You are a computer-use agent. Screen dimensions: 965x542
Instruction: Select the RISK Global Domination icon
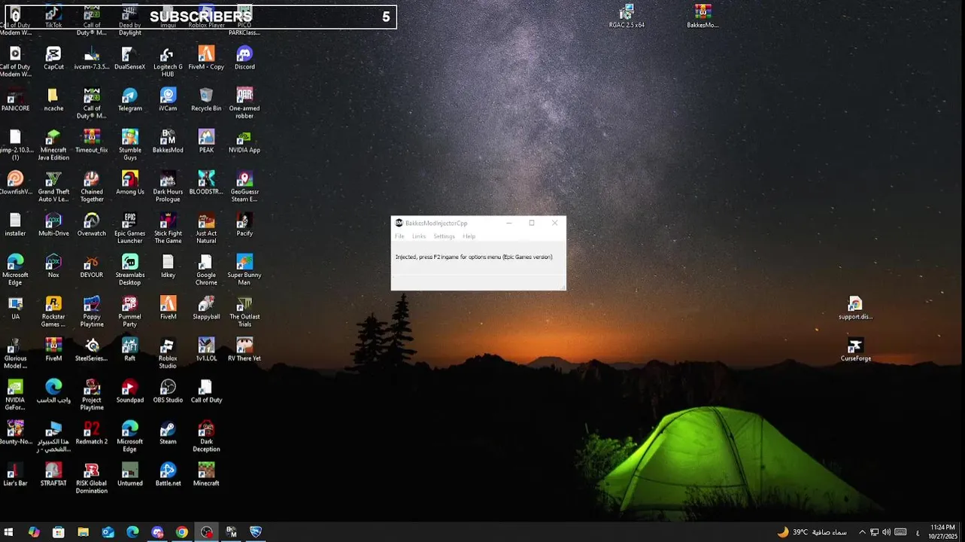tap(92, 479)
